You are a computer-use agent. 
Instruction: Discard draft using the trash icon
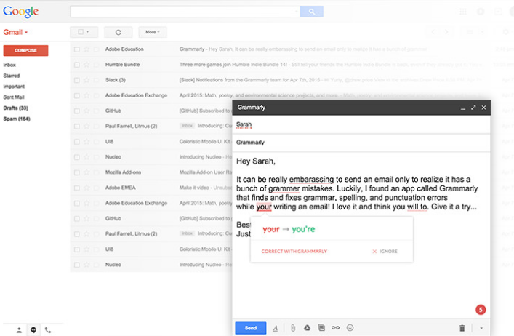pos(462,328)
